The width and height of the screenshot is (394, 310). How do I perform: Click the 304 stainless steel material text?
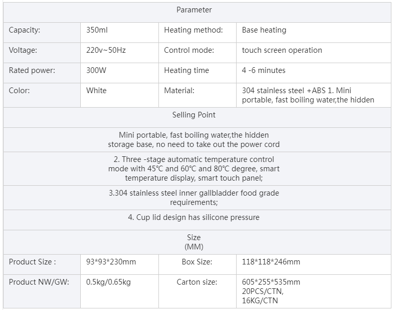click(x=308, y=95)
